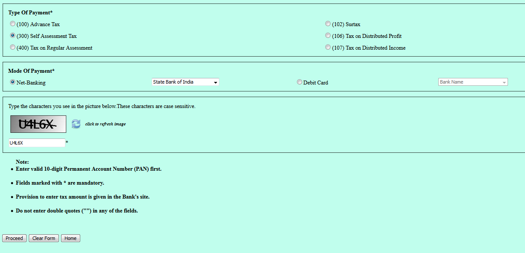
Task: Open the State Bank of India dropdown
Action: 185,82
